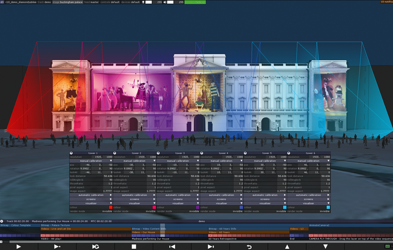The image size is (393, 250).
Task: Change tower 4 render mode 'invisible' value
Action: [x=238, y=211]
